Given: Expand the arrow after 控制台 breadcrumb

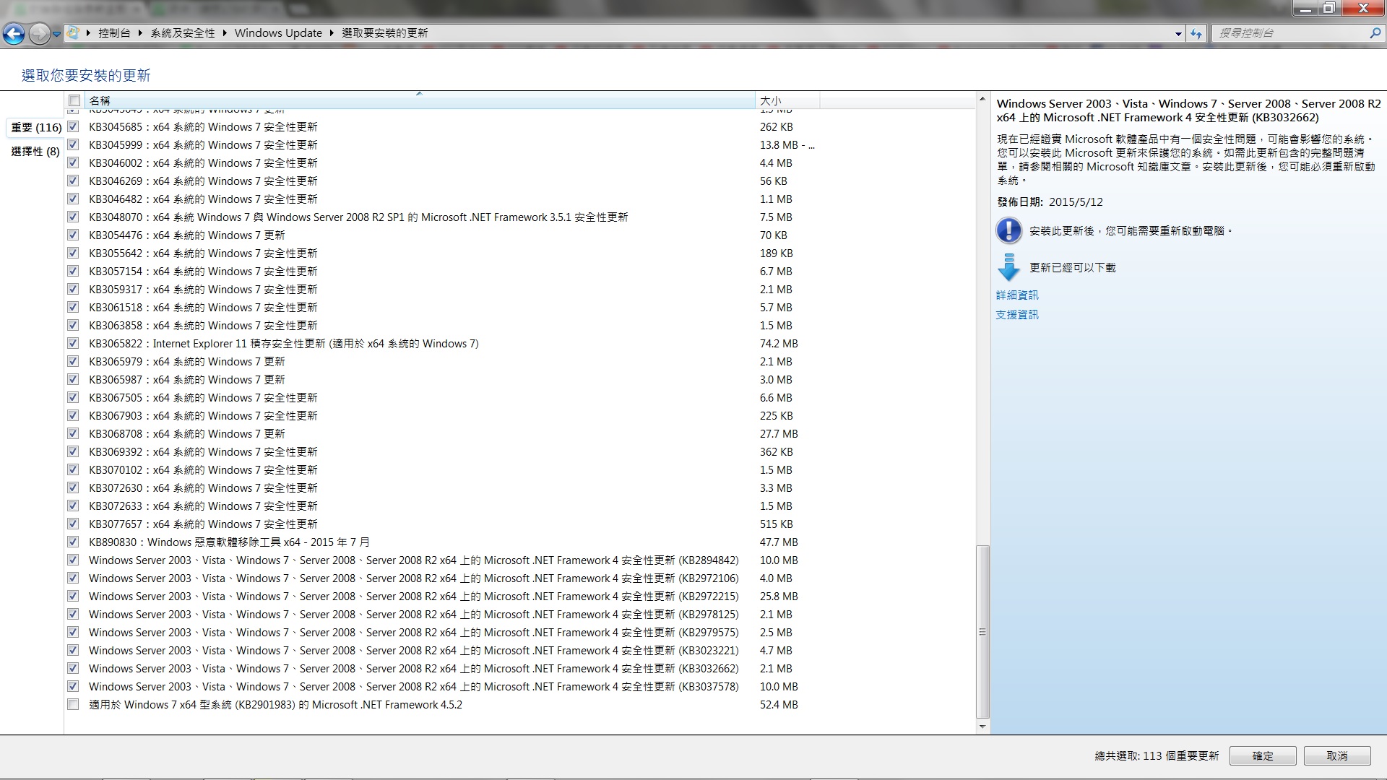Looking at the screenshot, I should pos(140,33).
